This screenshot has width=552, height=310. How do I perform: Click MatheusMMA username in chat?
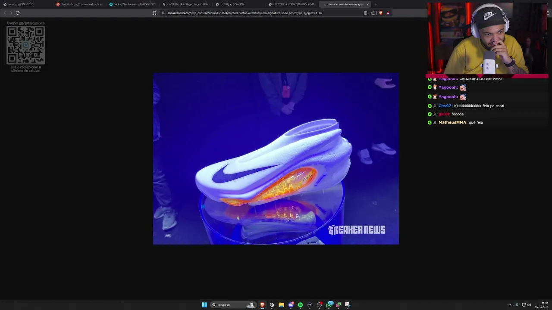click(453, 123)
